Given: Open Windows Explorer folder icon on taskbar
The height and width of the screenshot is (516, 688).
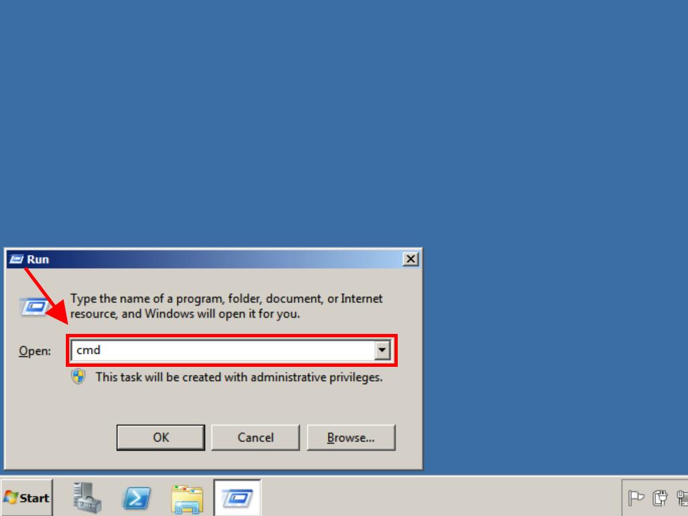Looking at the screenshot, I should click(187, 499).
